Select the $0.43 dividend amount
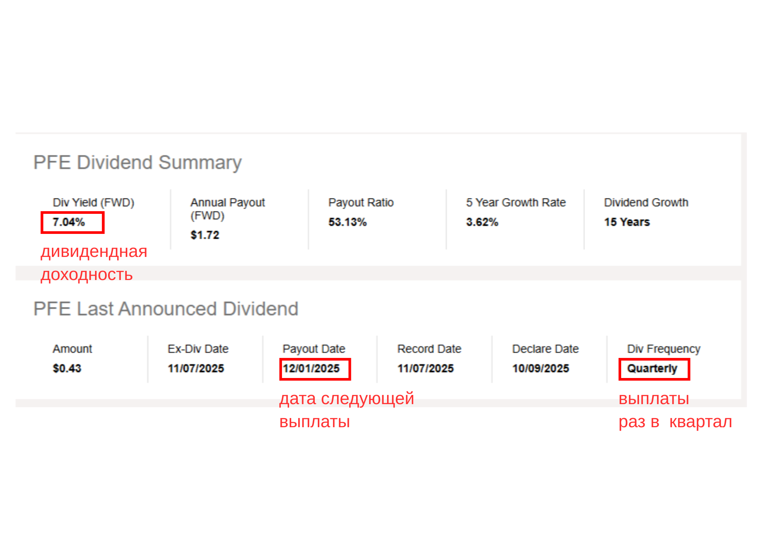762x540 pixels. click(x=67, y=368)
